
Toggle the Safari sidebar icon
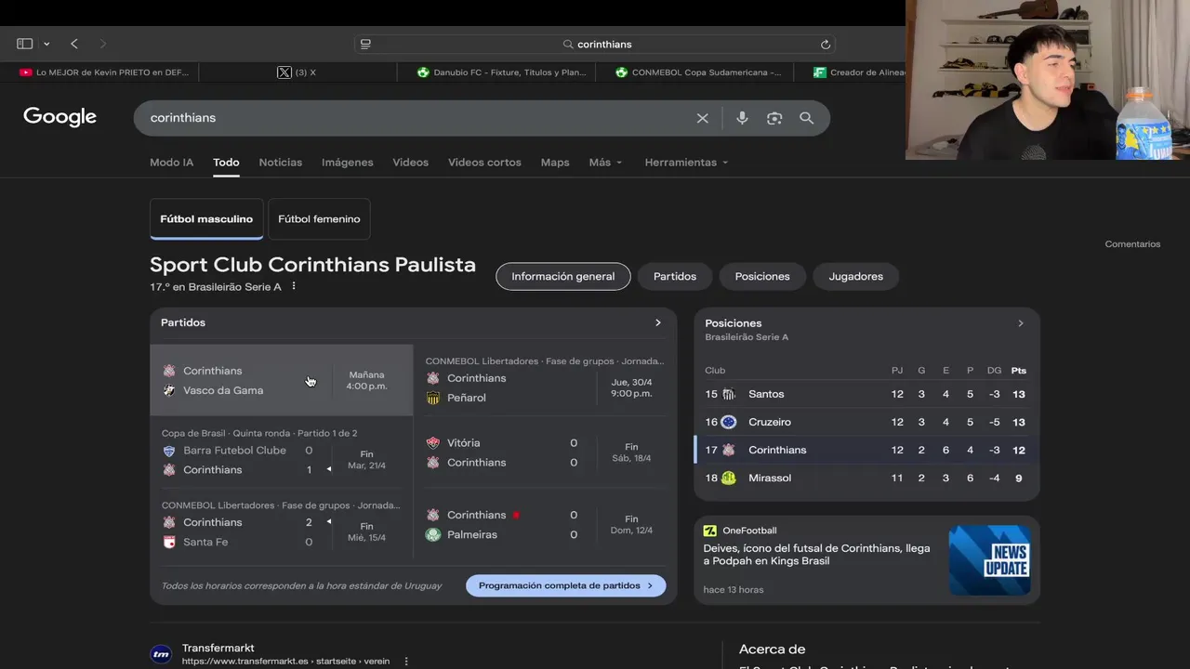[x=25, y=44]
